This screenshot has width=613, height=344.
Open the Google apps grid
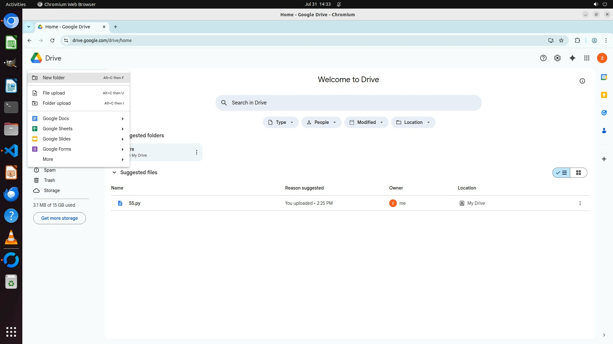[x=587, y=58]
